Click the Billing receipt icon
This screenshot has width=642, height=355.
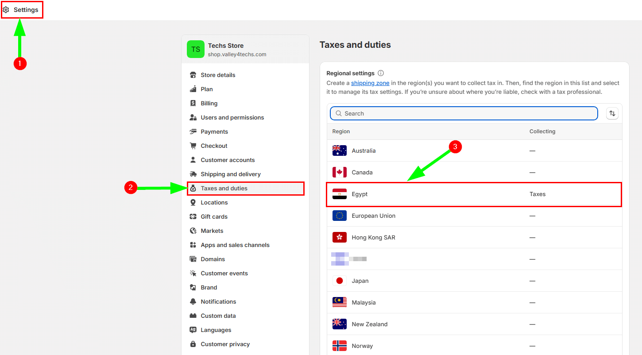tap(193, 103)
